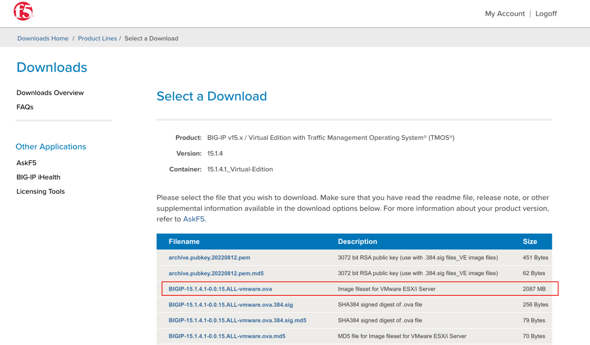Image resolution: width=590 pixels, height=345 pixels.
Task: Click the 62 Bytes size cell
Action: click(x=534, y=273)
